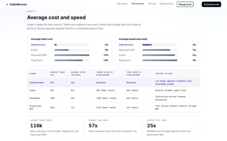Image resolution: width=227 pixels, height=141 pixels.
Task: Select the 90s value in speed chart
Action: [x=194, y=60]
